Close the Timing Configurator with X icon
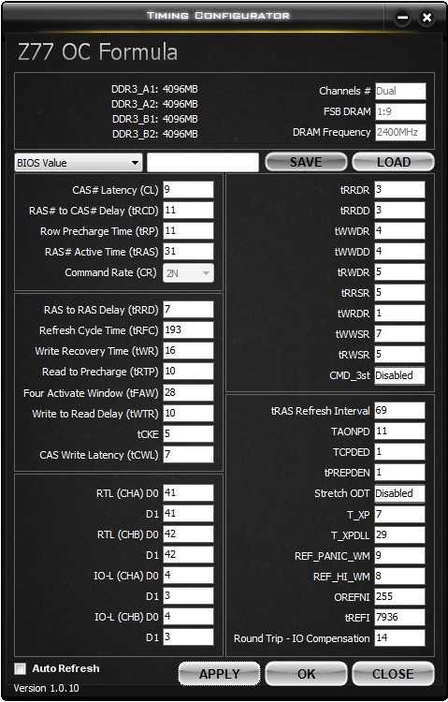The image size is (448, 702). click(426, 18)
